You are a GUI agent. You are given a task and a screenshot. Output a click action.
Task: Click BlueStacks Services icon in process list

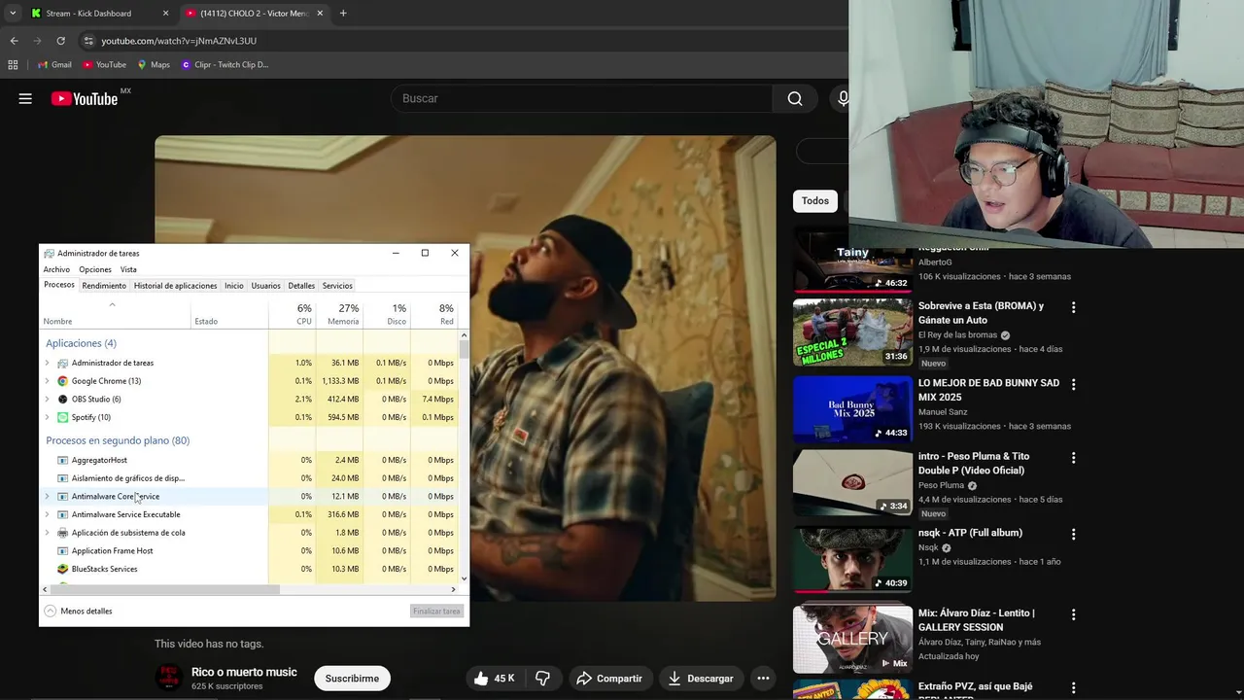[62, 569]
